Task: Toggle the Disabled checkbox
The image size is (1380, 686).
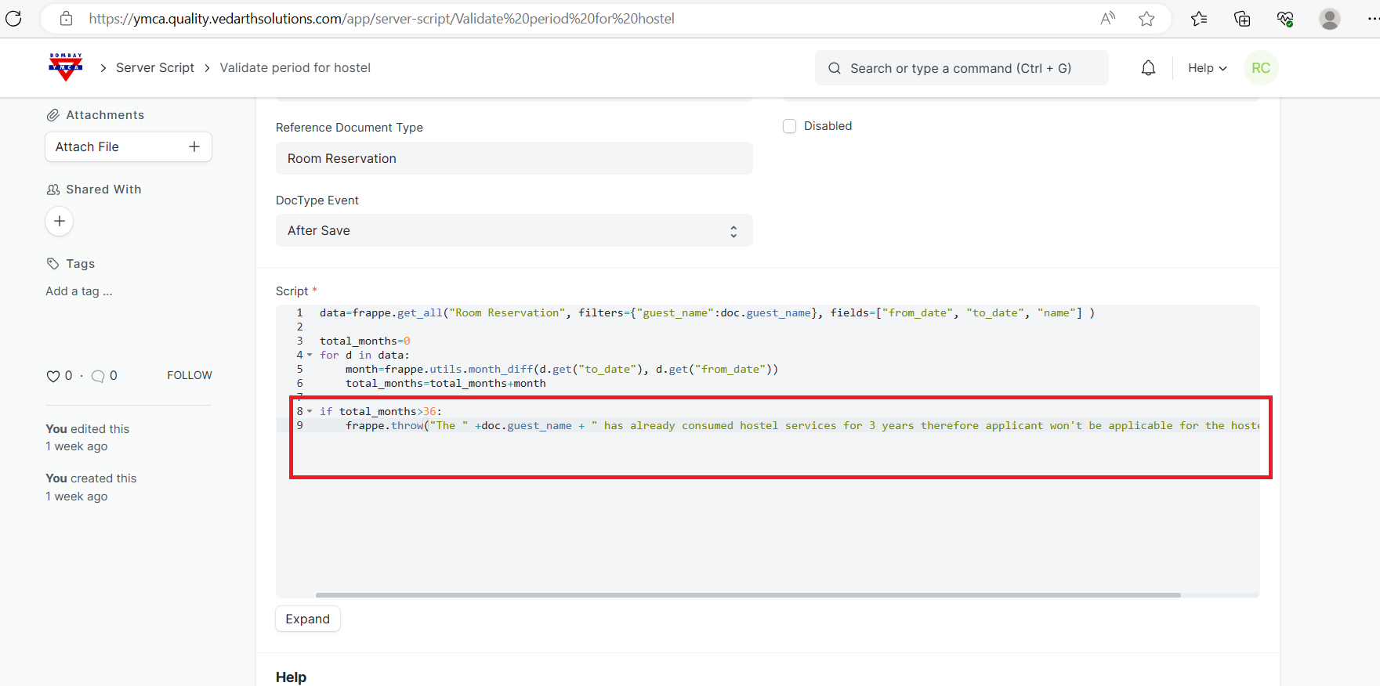Action: coord(789,126)
